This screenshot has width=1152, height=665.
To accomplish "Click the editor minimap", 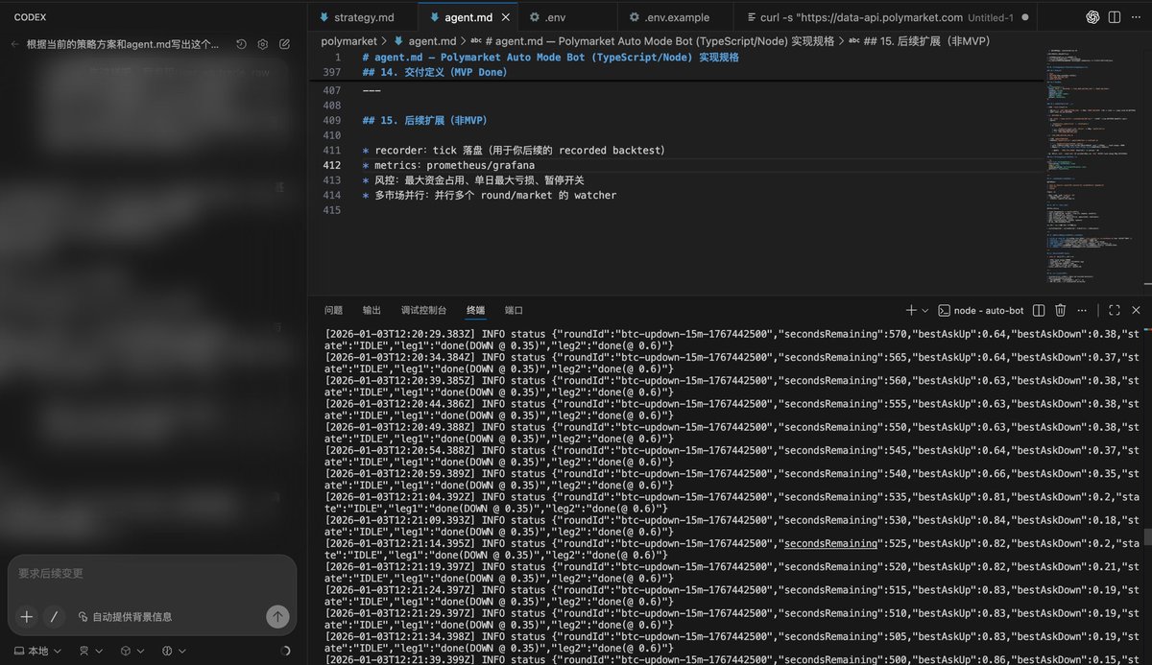I will click(1094, 163).
